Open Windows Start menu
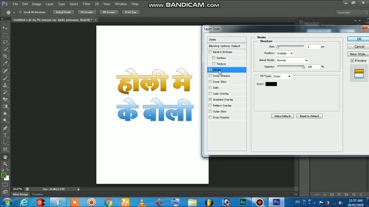This screenshot has width=369, height=207. pyautogui.click(x=7, y=202)
